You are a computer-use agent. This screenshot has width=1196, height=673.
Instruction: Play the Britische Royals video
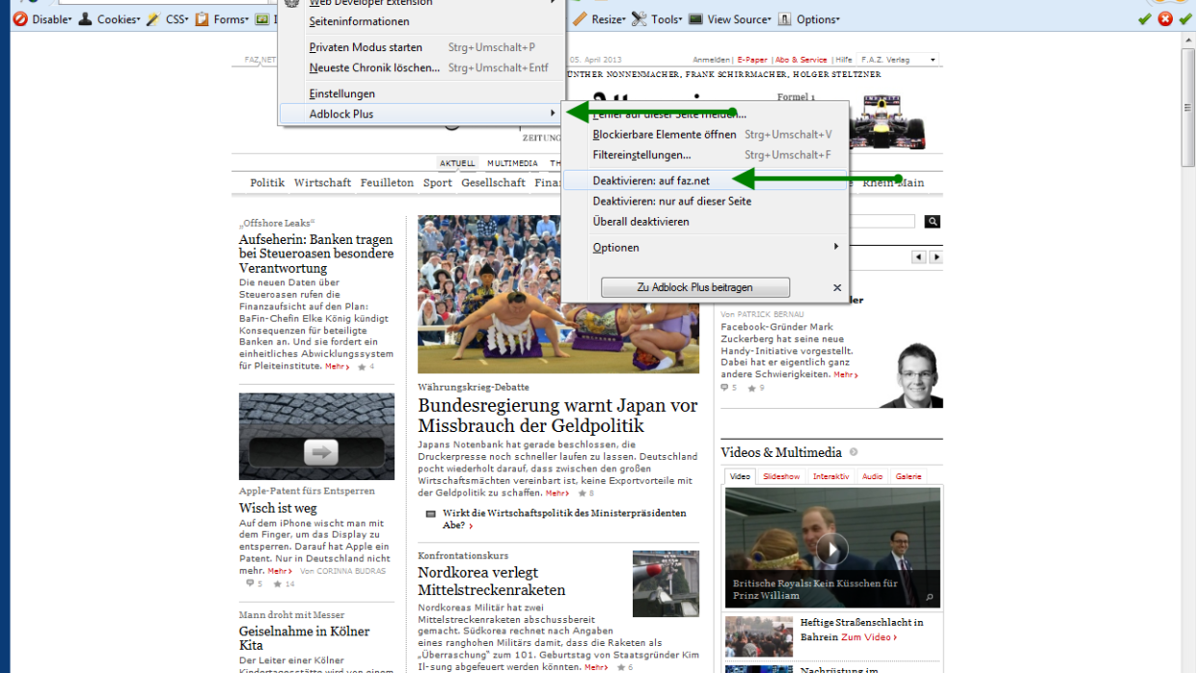[831, 550]
